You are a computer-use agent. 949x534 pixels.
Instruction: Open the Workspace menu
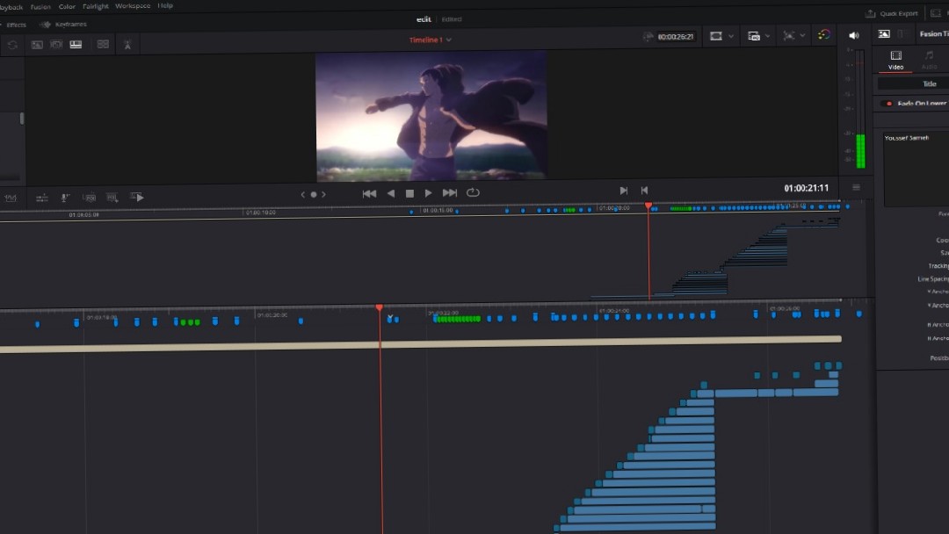132,5
